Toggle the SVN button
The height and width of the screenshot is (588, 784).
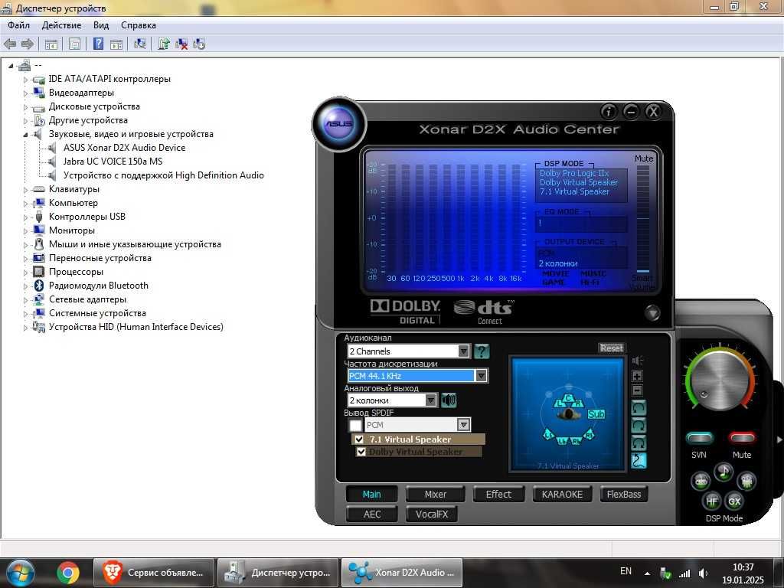pos(700,439)
